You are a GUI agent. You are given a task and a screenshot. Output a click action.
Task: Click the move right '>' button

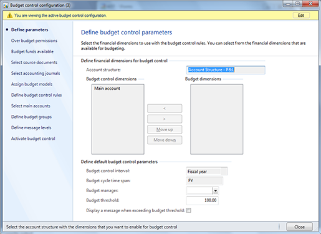click(165, 119)
